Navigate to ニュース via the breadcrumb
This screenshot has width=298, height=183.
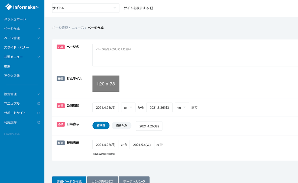coord(77,28)
